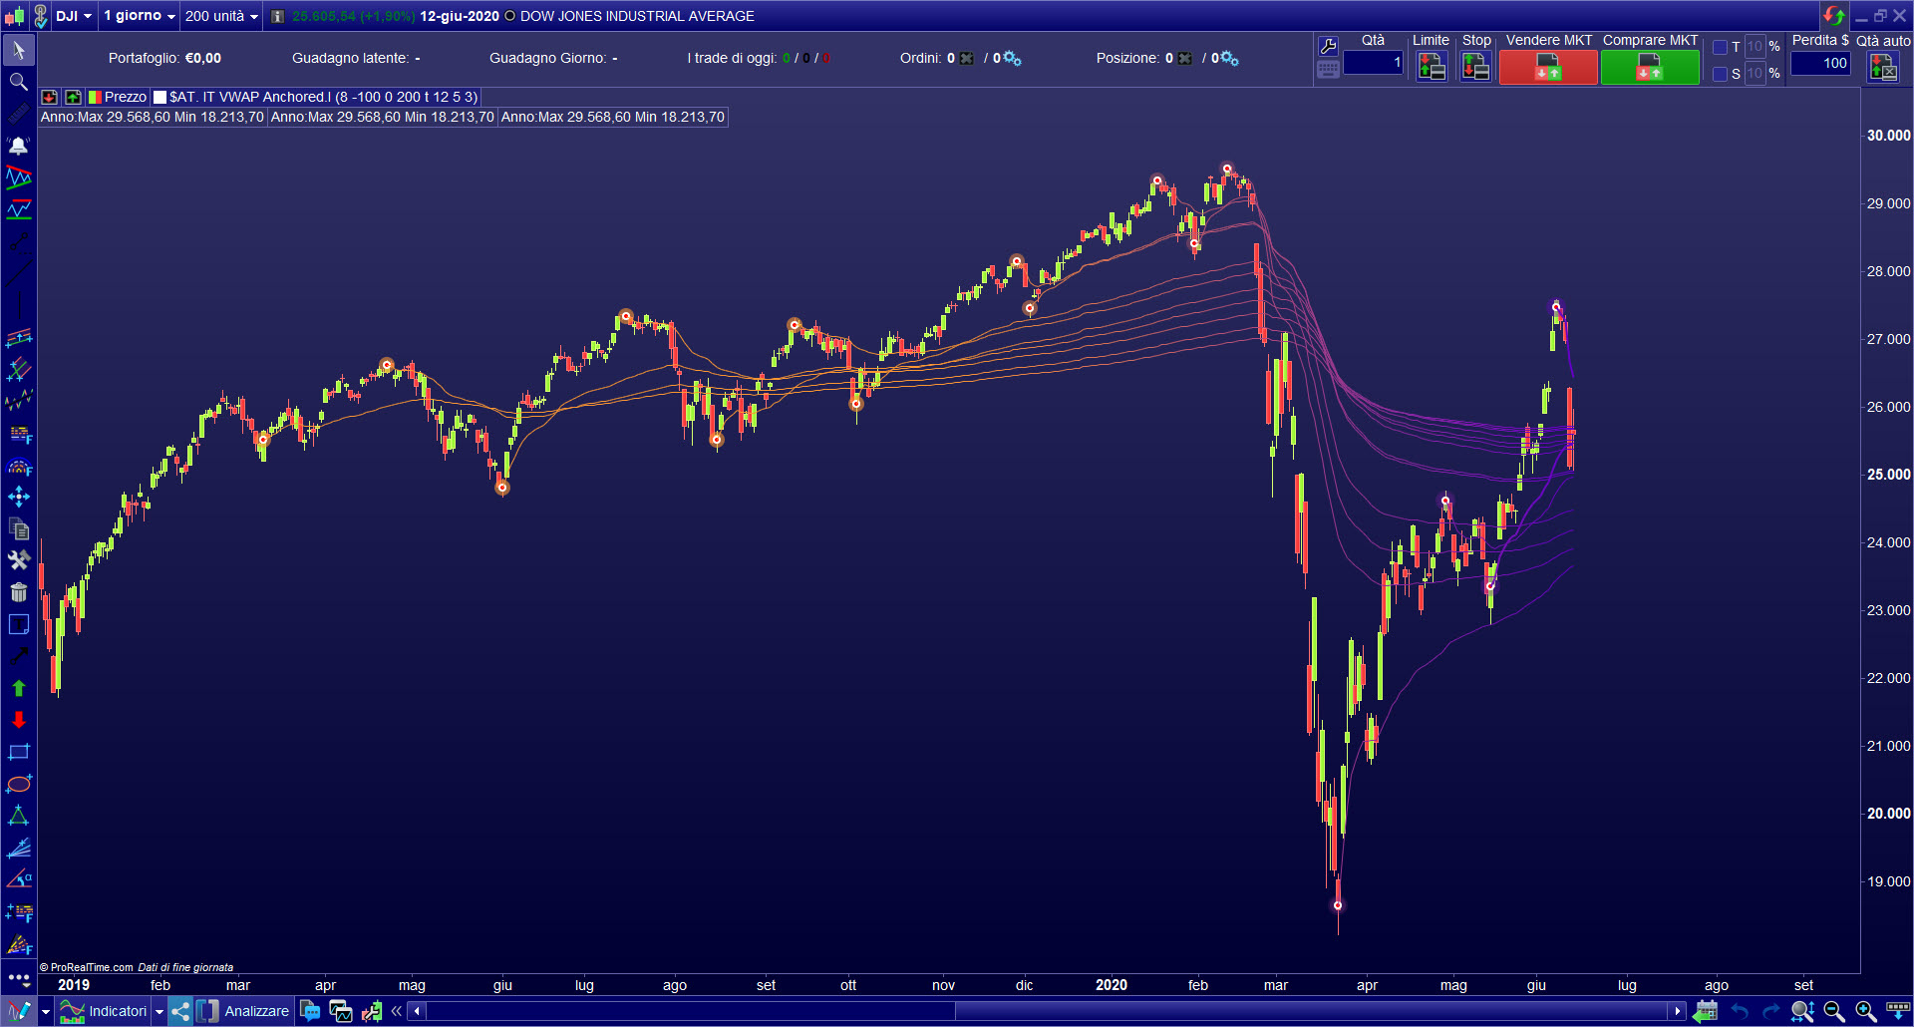This screenshot has height=1027, width=1914.
Task: Click the calendar date icon
Action: click(1706, 1011)
